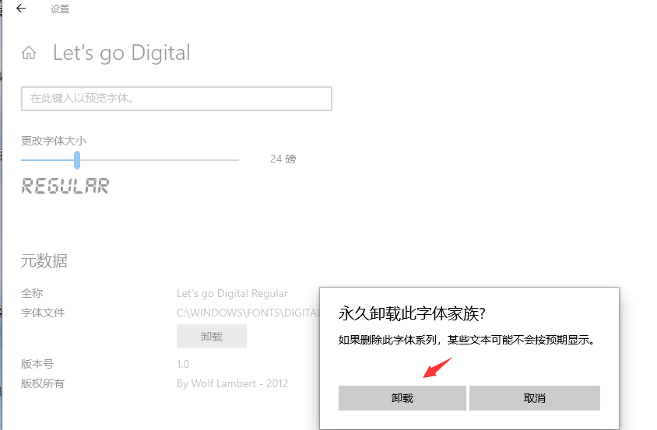Click the REGULAR font face preview

pos(65,186)
